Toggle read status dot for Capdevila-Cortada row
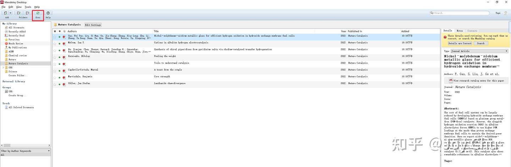Image resolution: width=511 pixels, height=167 pixels. (60, 71)
